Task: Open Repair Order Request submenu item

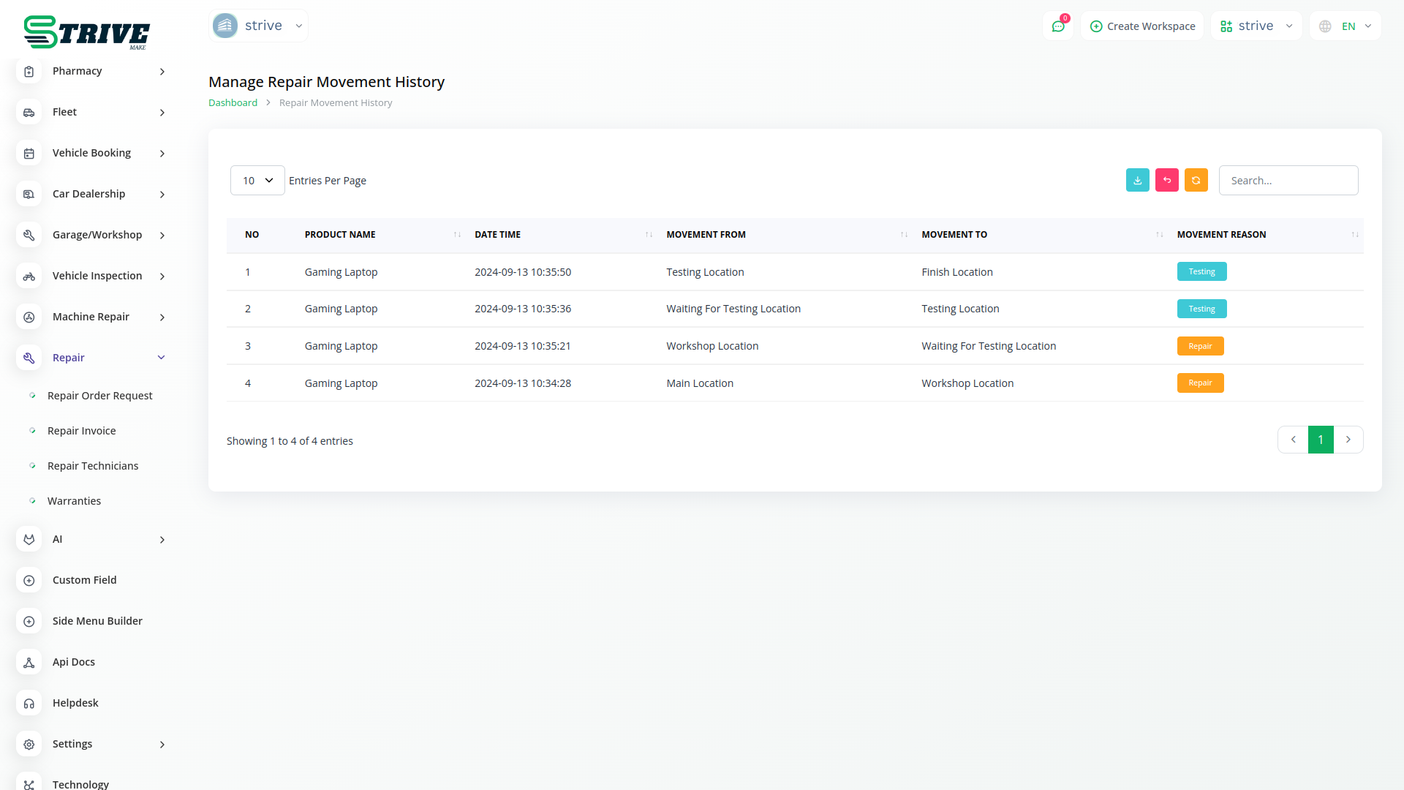Action: click(99, 396)
